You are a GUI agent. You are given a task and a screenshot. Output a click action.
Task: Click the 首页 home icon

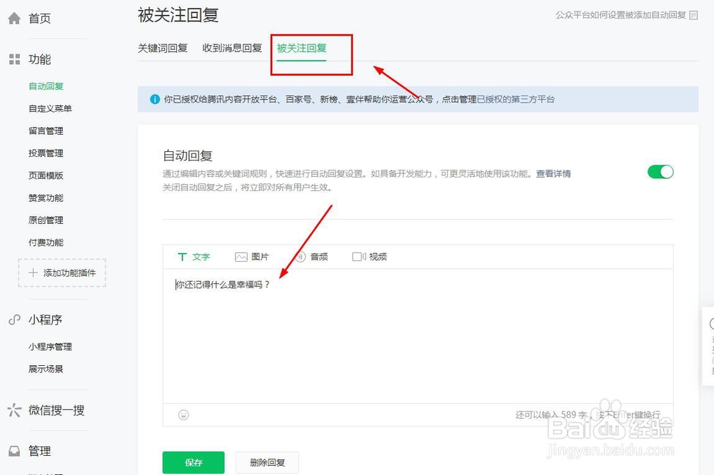click(x=14, y=17)
